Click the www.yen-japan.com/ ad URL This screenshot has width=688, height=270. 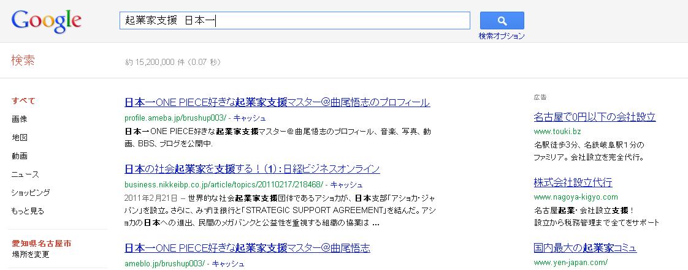pyautogui.click(x=571, y=263)
